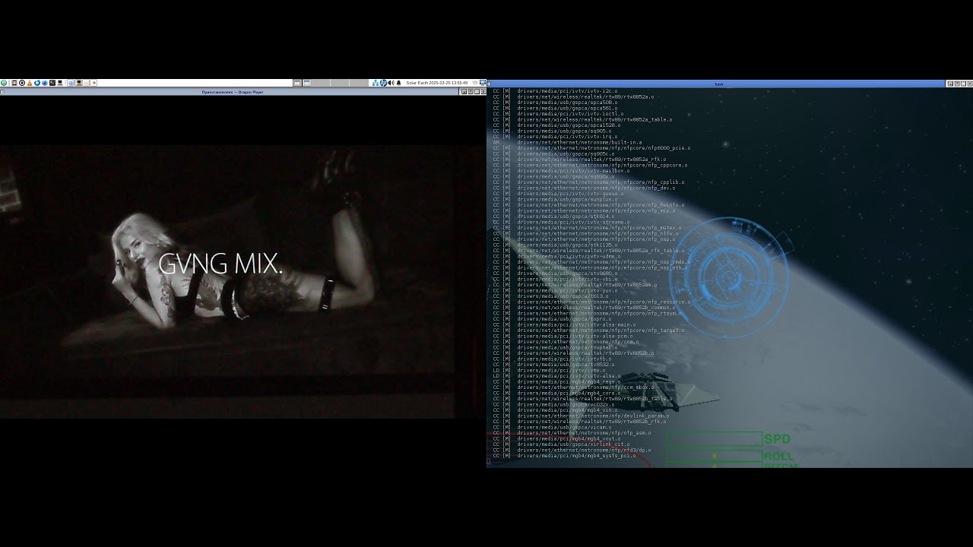Viewport: 973px width, 547px height.
Task: Open the file cabinet launcher icon
Action: coord(14,83)
